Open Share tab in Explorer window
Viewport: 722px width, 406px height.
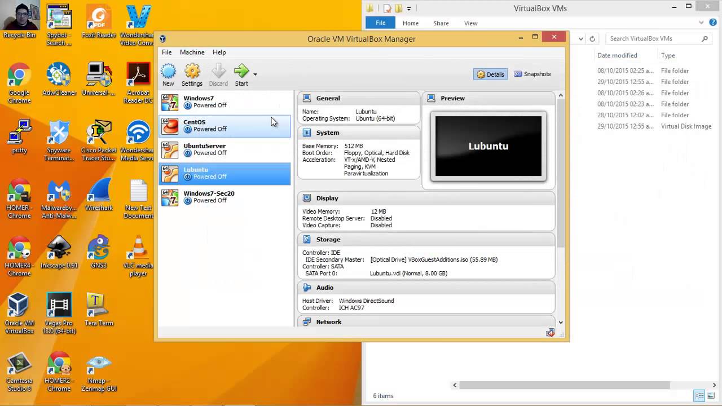[x=441, y=23]
